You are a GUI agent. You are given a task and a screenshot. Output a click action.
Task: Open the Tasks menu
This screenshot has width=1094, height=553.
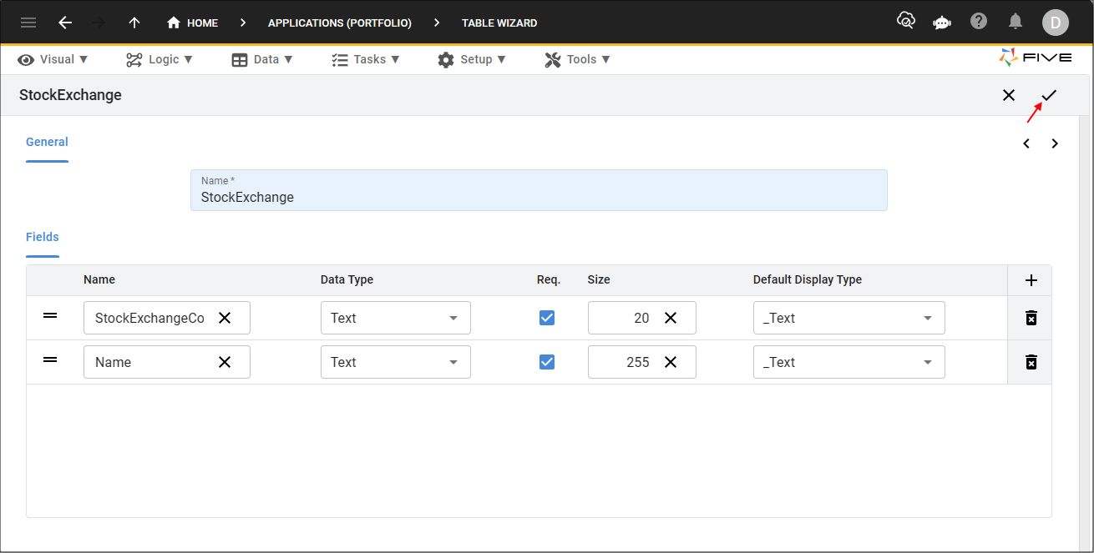pos(366,59)
